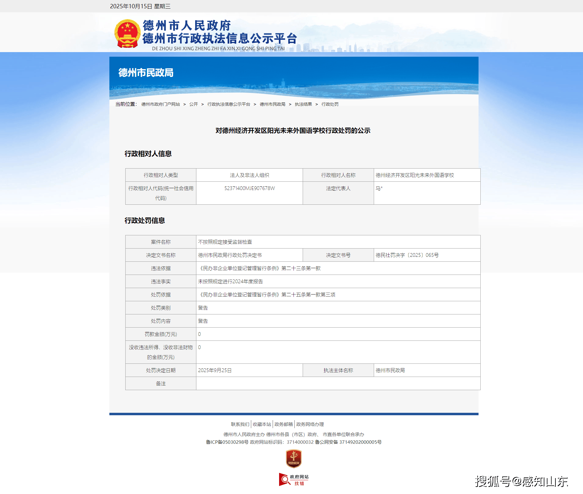Click the 政府网站找错 error report icon
This screenshot has width=583, height=494.
coord(294,480)
